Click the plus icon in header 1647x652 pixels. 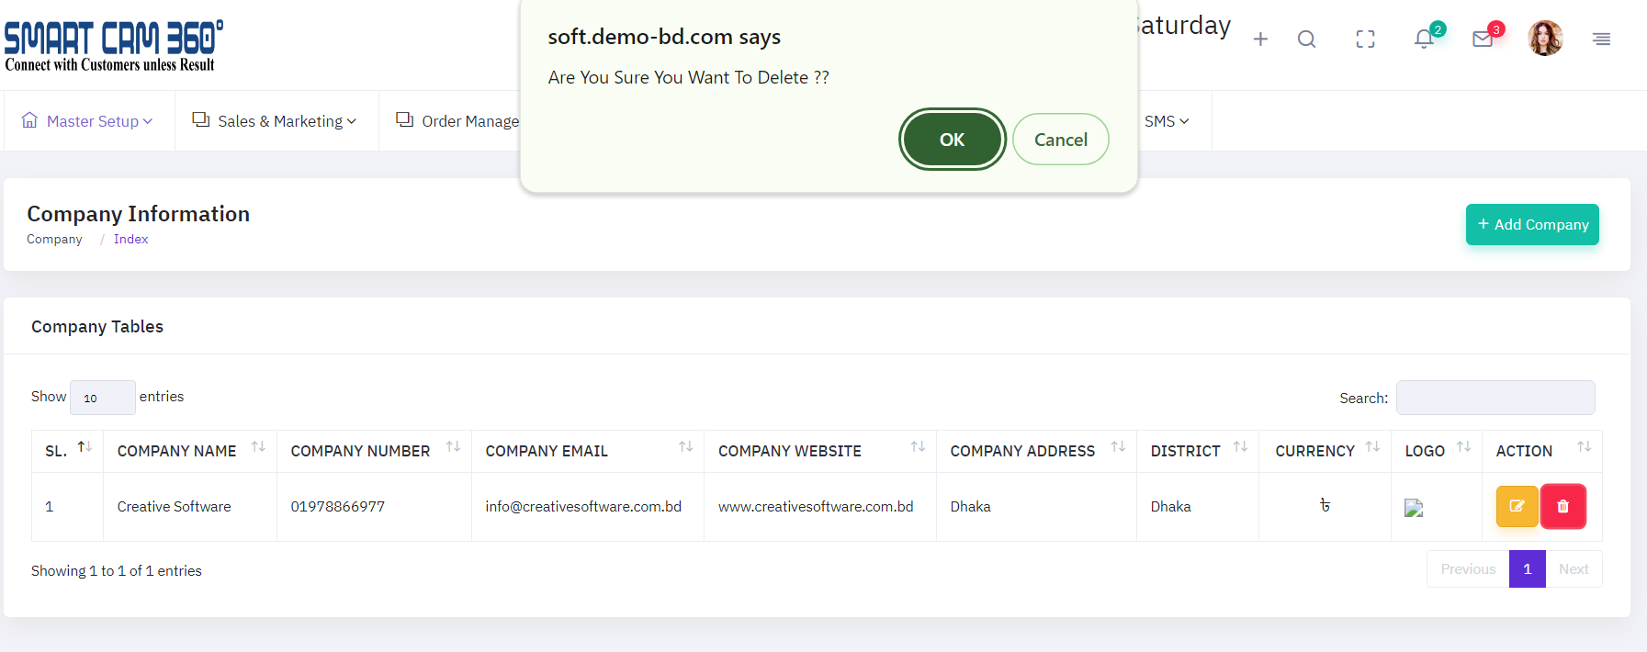[1260, 39]
